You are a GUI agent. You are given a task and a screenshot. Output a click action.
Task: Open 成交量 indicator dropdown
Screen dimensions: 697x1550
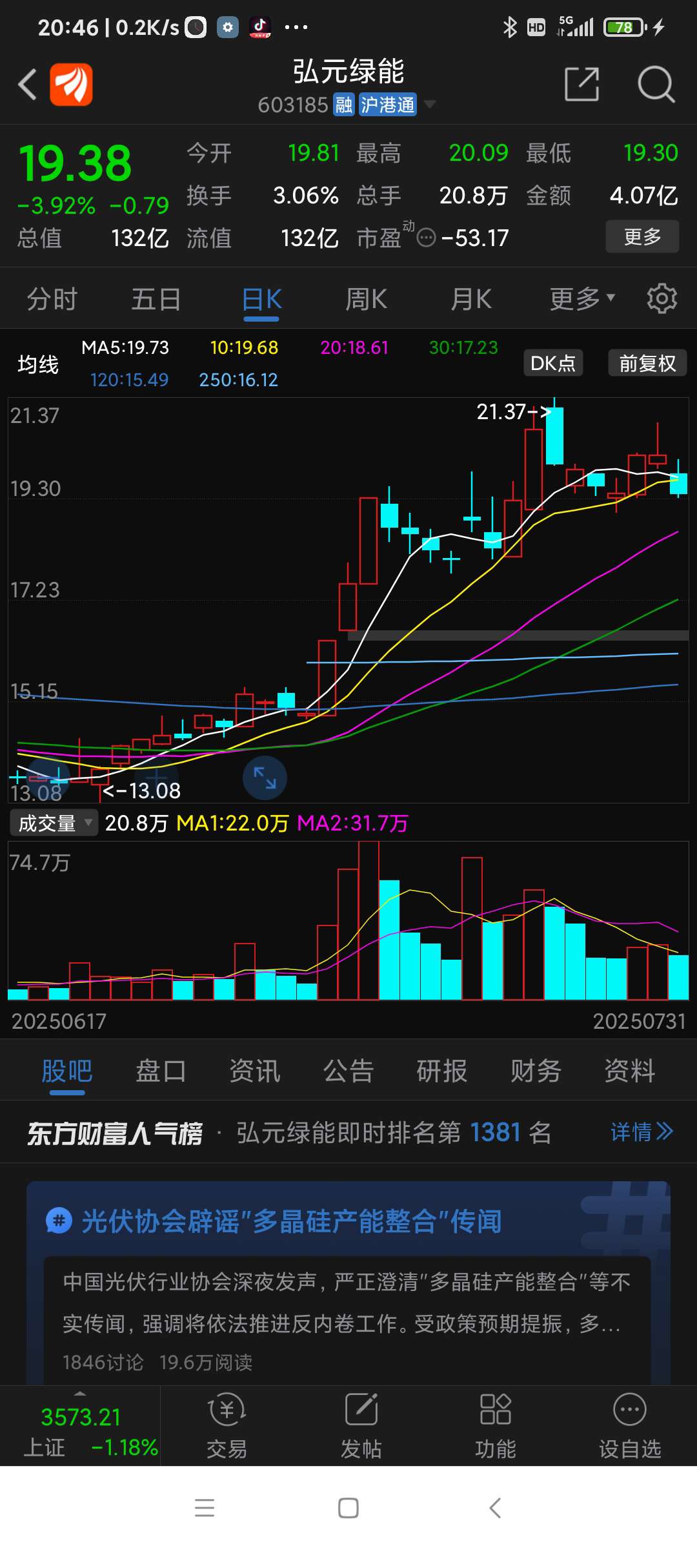tap(54, 823)
